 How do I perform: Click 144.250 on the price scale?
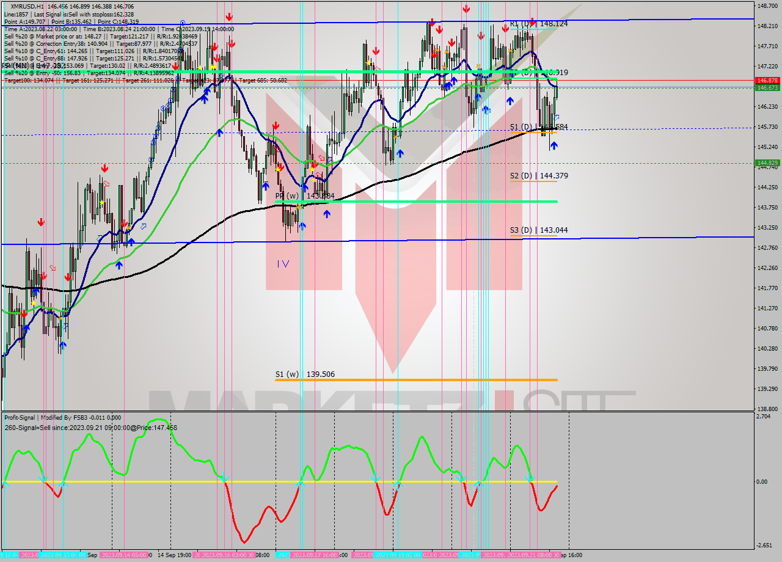tap(767, 188)
